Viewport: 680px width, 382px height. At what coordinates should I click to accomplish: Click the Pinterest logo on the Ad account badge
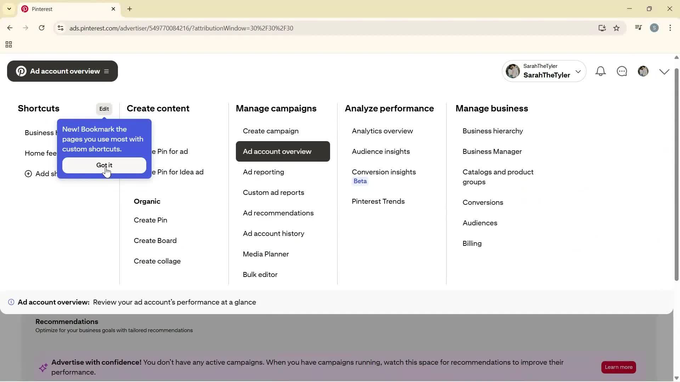point(21,71)
